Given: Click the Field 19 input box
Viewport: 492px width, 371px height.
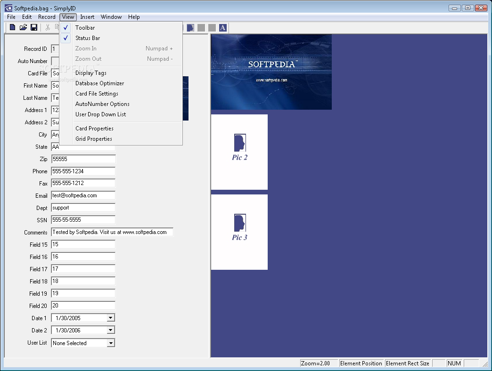Looking at the screenshot, I should pos(83,293).
